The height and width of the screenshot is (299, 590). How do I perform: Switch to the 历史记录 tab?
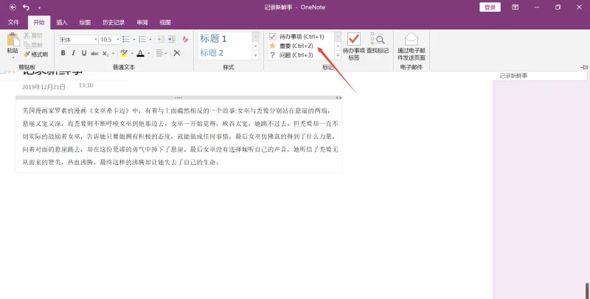point(114,23)
